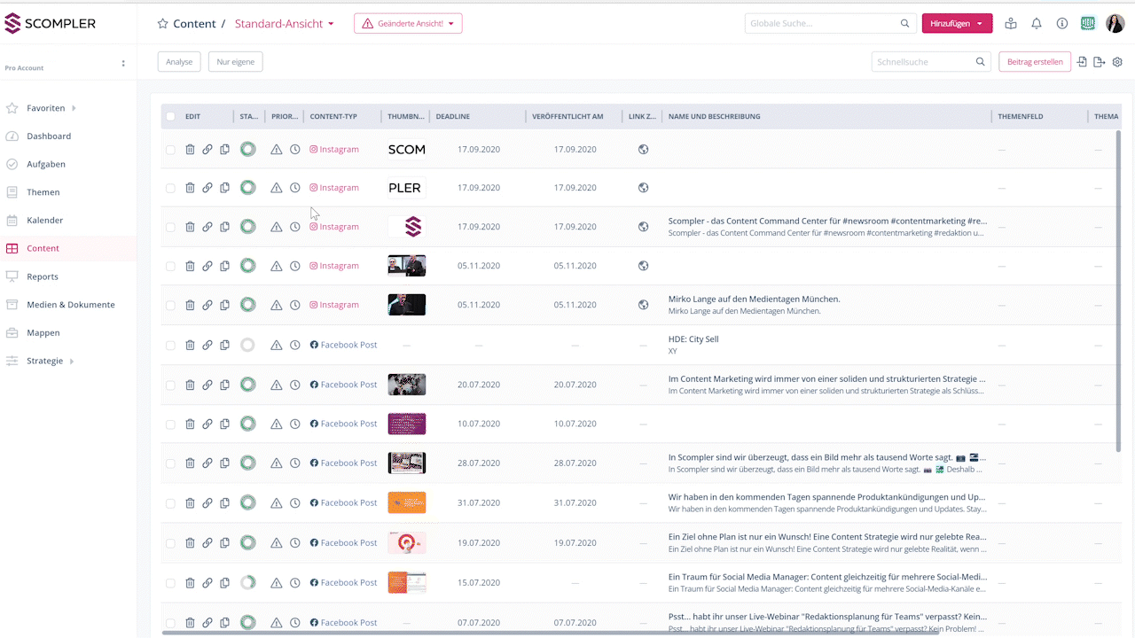Open the Standard-Ansicht view dropdown

pyautogui.click(x=284, y=24)
